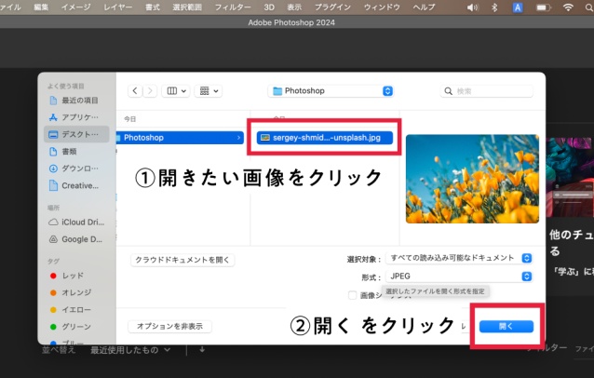
Task: Open the ウィンドウ menu
Action: [382, 7]
